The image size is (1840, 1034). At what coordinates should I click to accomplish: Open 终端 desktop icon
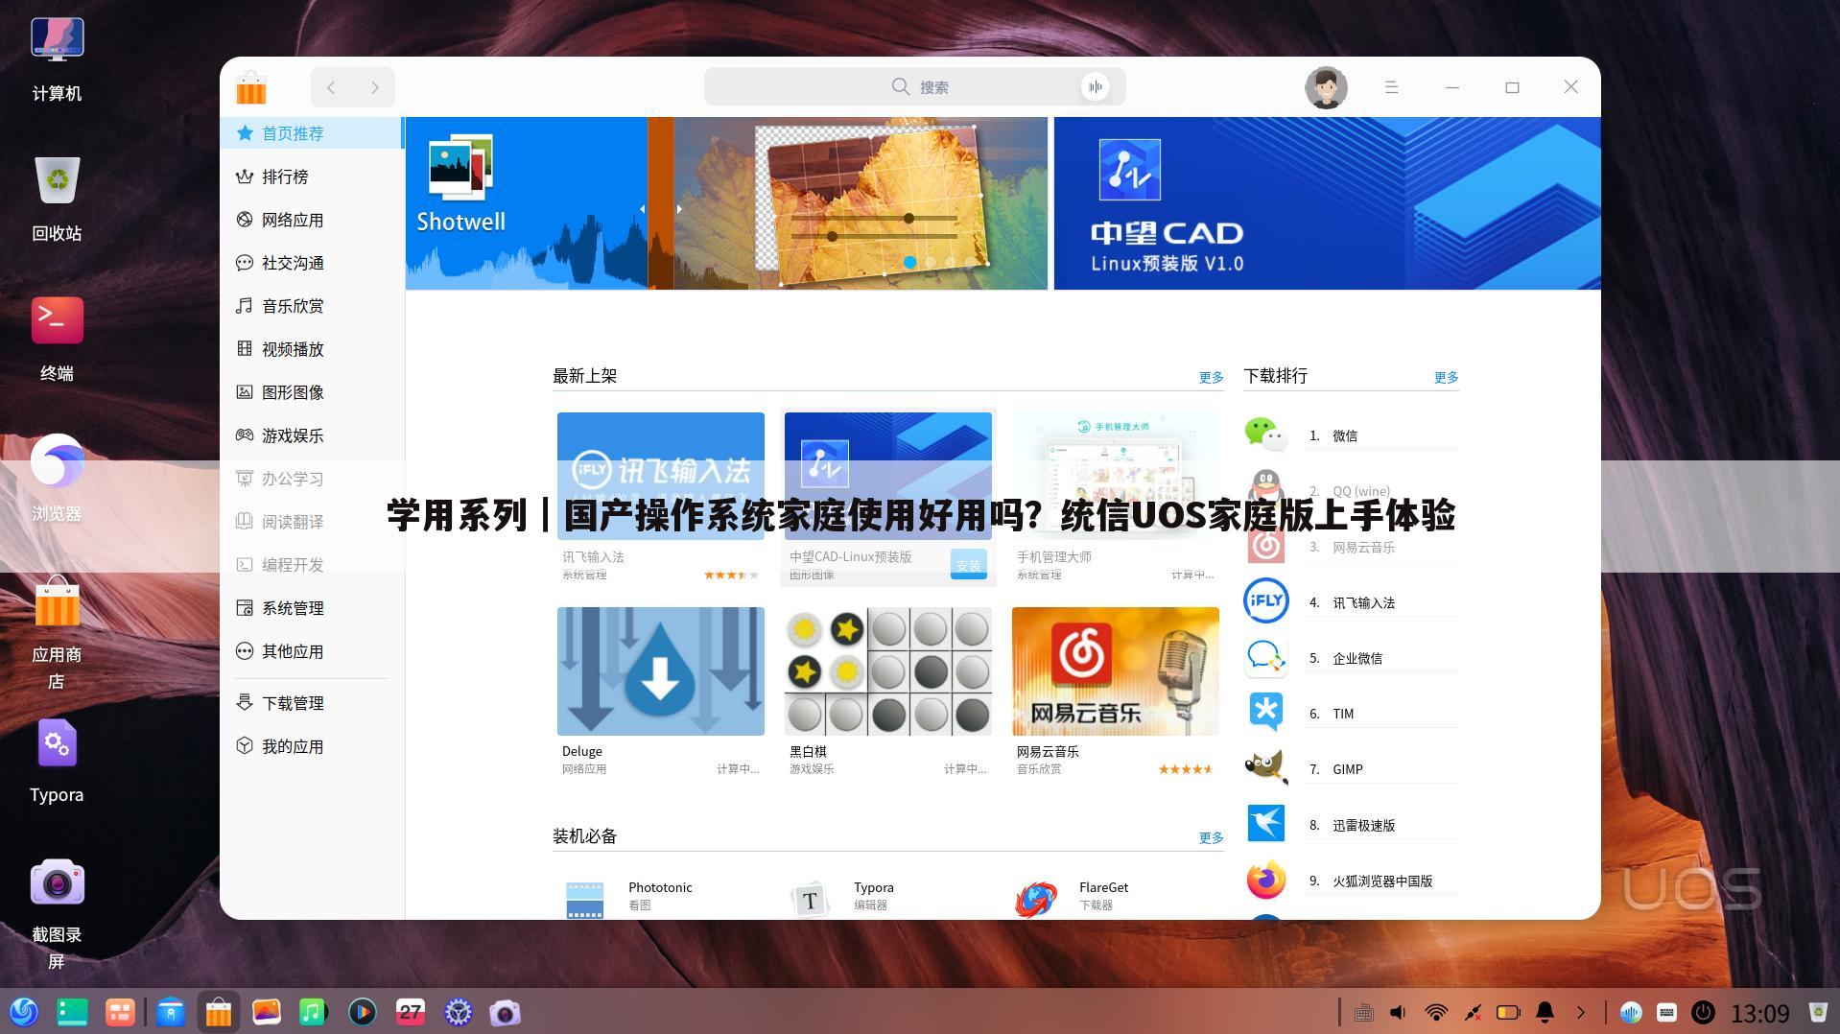57,340
